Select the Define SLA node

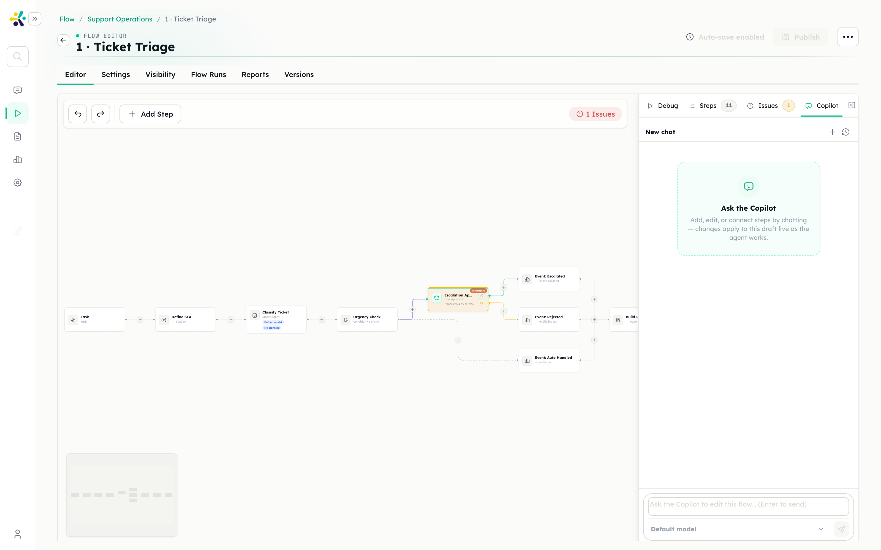coord(185,319)
